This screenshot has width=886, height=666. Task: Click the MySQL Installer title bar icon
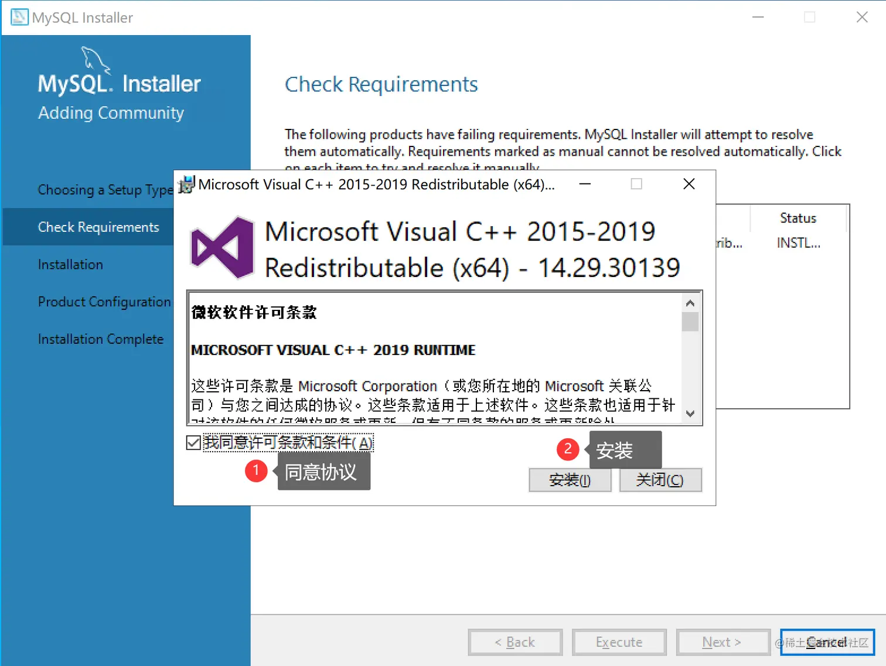pyautogui.click(x=19, y=17)
